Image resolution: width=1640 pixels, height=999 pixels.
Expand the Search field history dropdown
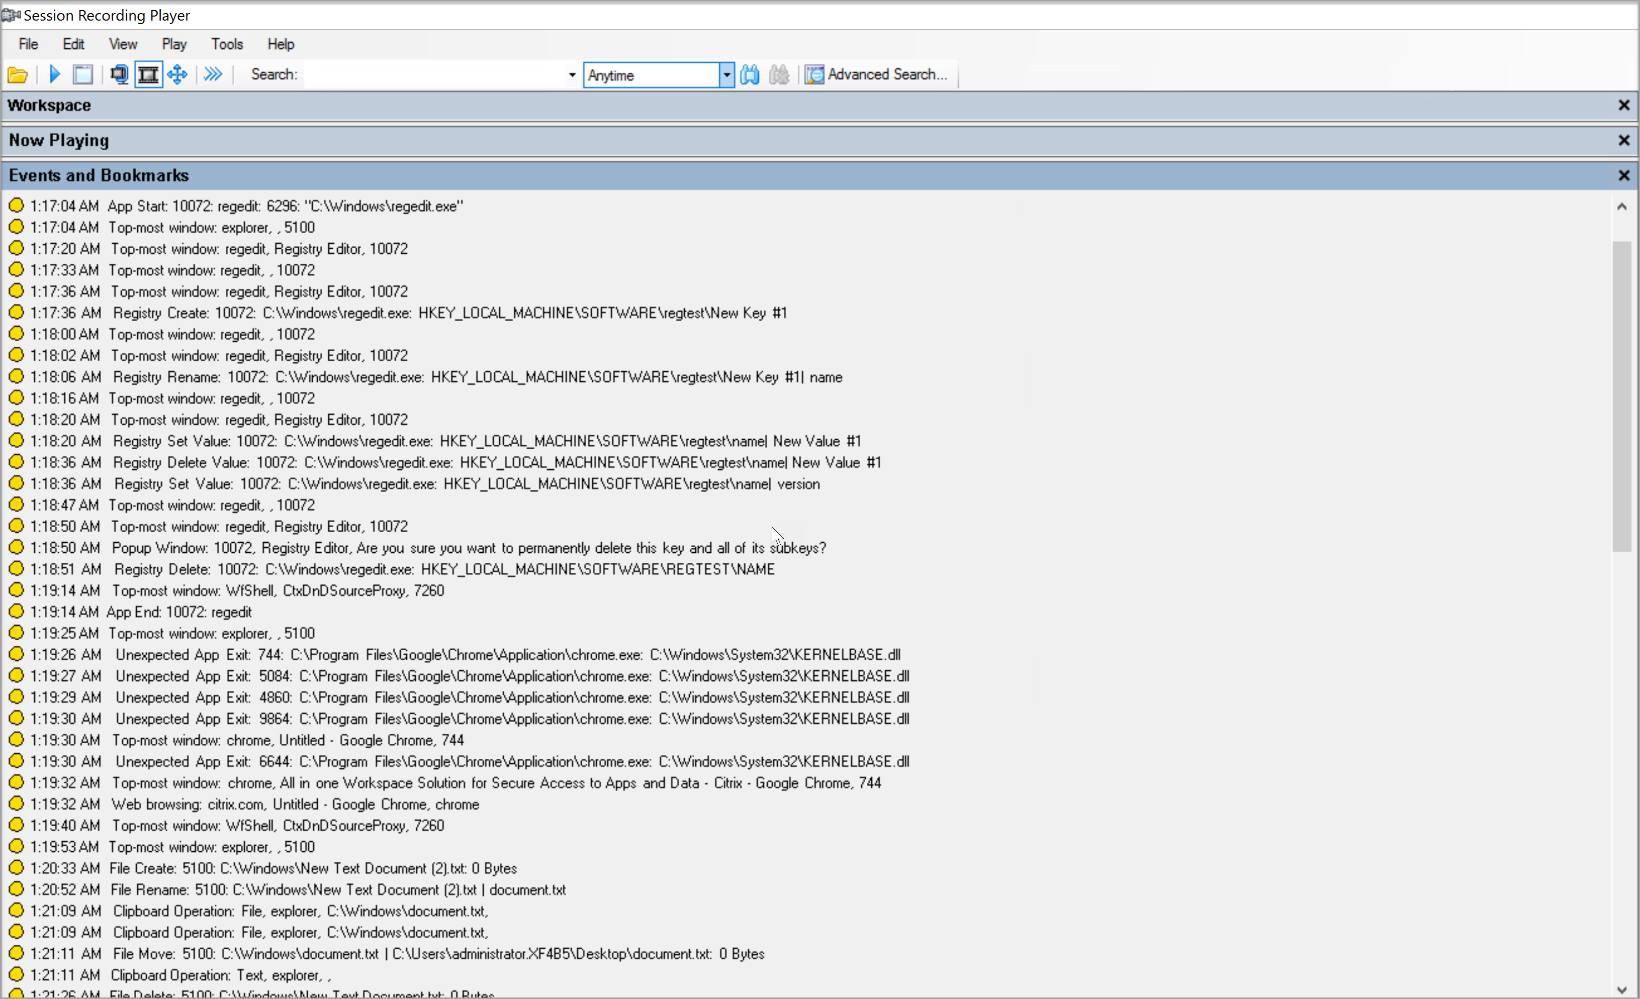tap(571, 74)
